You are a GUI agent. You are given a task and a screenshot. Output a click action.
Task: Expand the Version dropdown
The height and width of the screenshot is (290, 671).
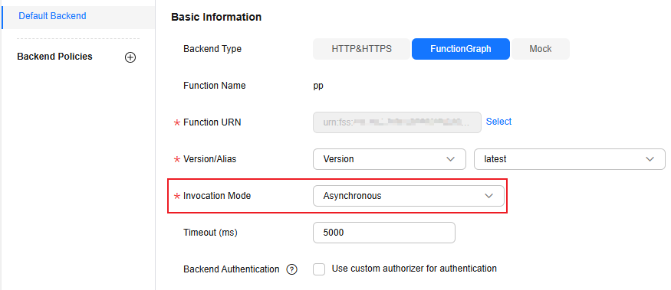pyautogui.click(x=389, y=159)
